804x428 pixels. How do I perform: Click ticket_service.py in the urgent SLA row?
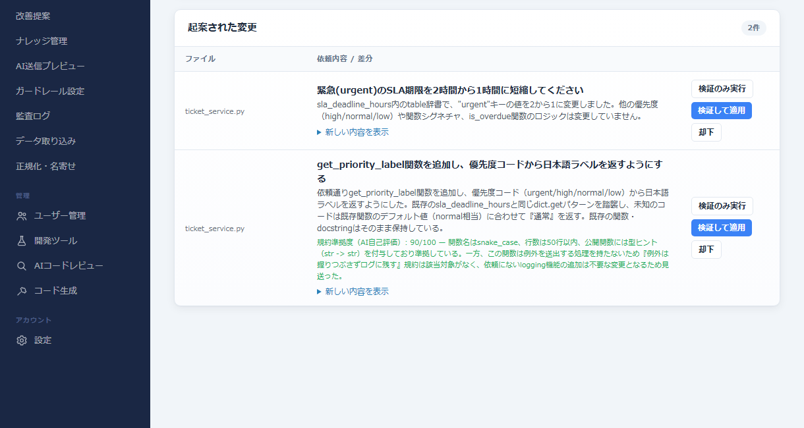215,111
